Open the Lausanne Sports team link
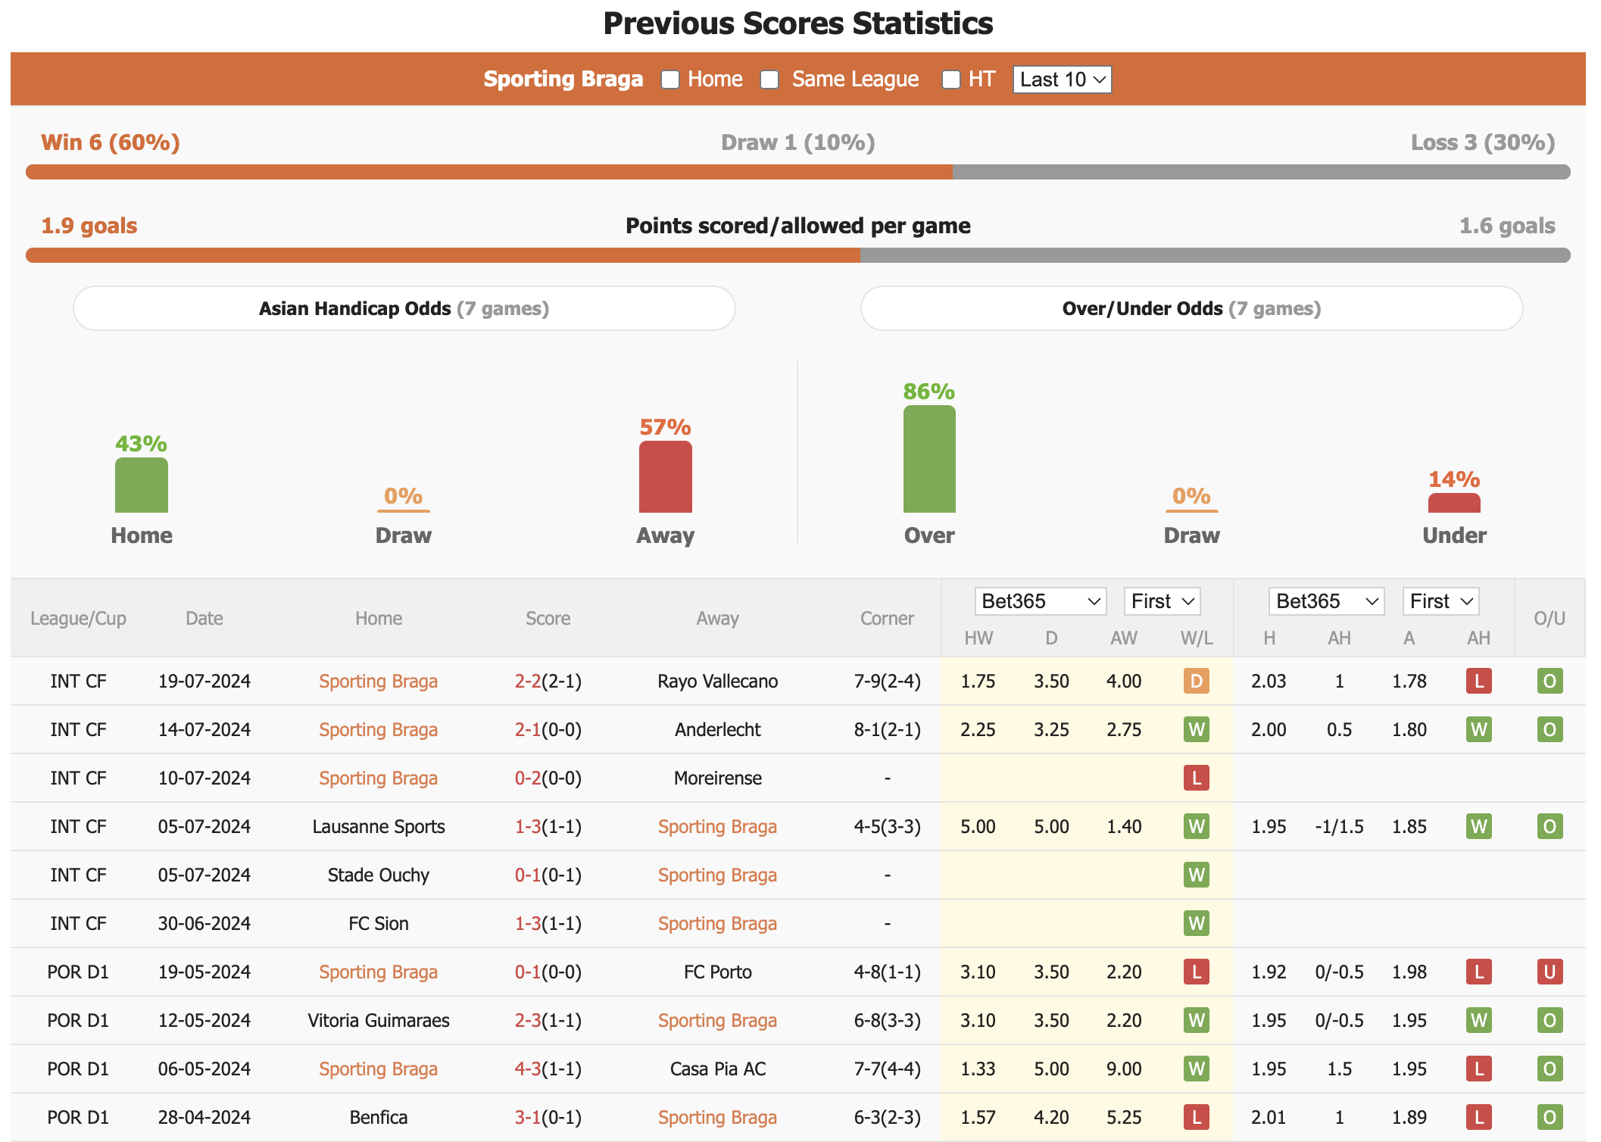This screenshot has height=1142, width=1601. [x=379, y=826]
